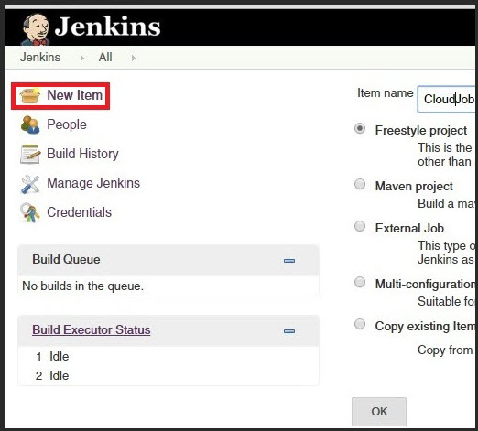Click the Manage Jenkins tools icon
The image size is (478, 431).
click(x=30, y=184)
